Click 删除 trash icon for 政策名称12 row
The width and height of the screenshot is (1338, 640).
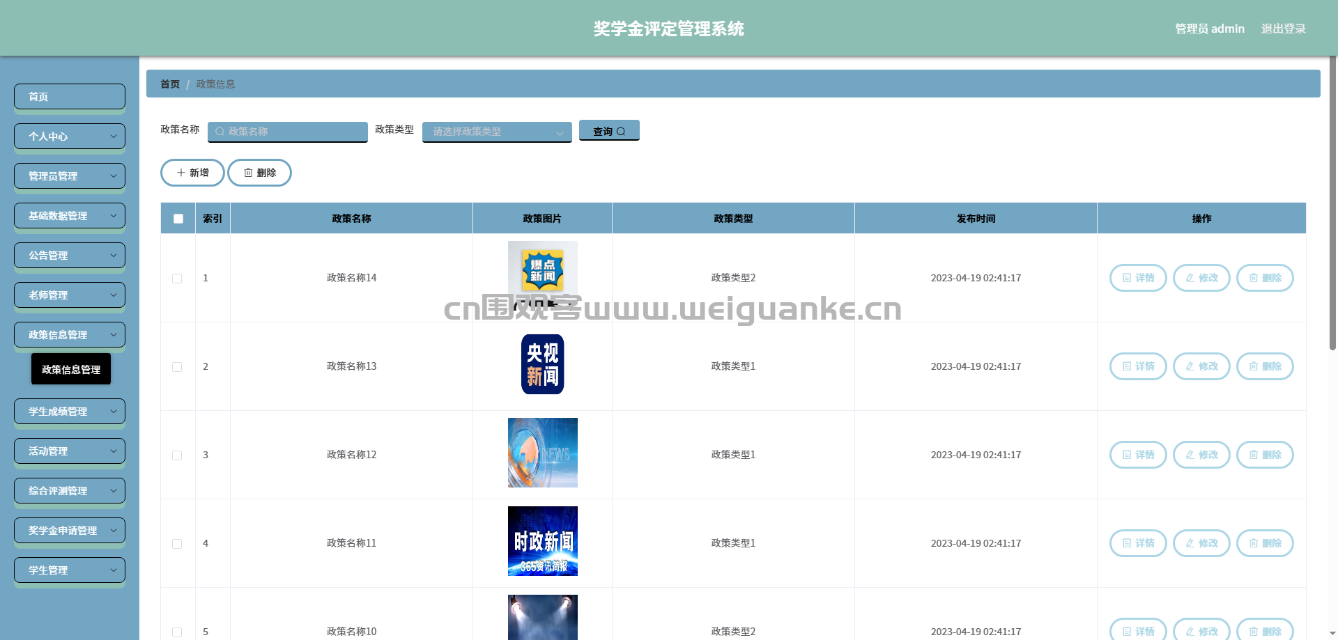[1254, 455]
